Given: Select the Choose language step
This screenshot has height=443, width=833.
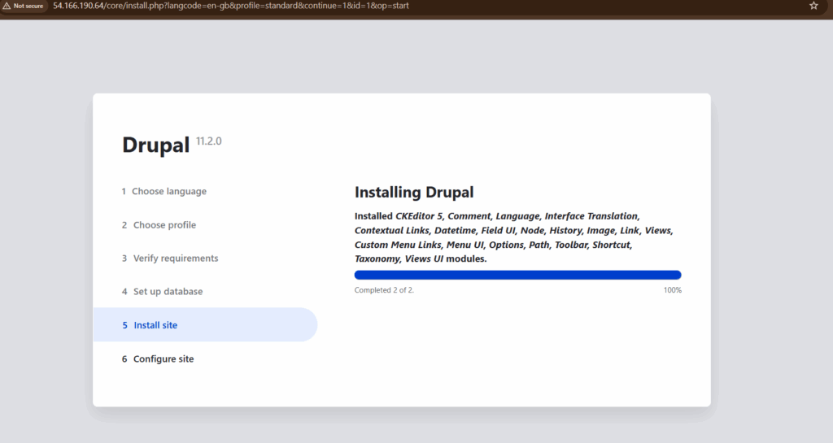Looking at the screenshot, I should [164, 191].
